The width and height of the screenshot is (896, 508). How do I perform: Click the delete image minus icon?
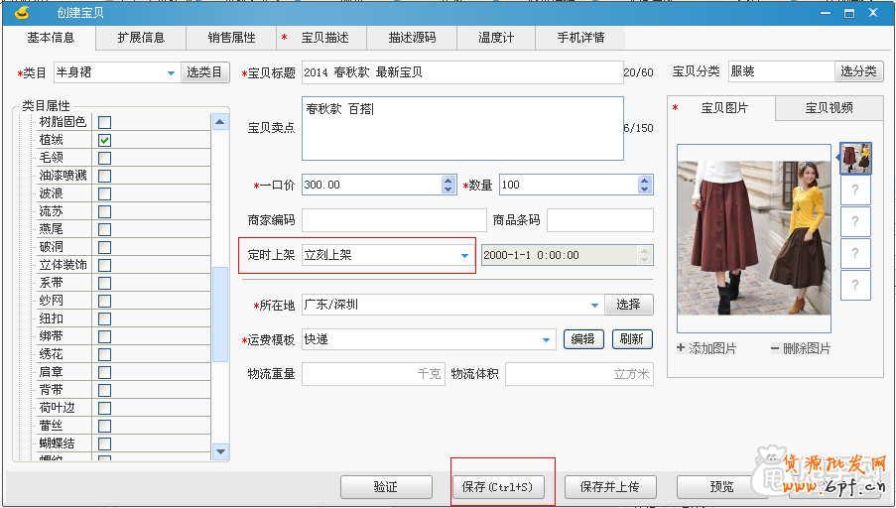774,348
